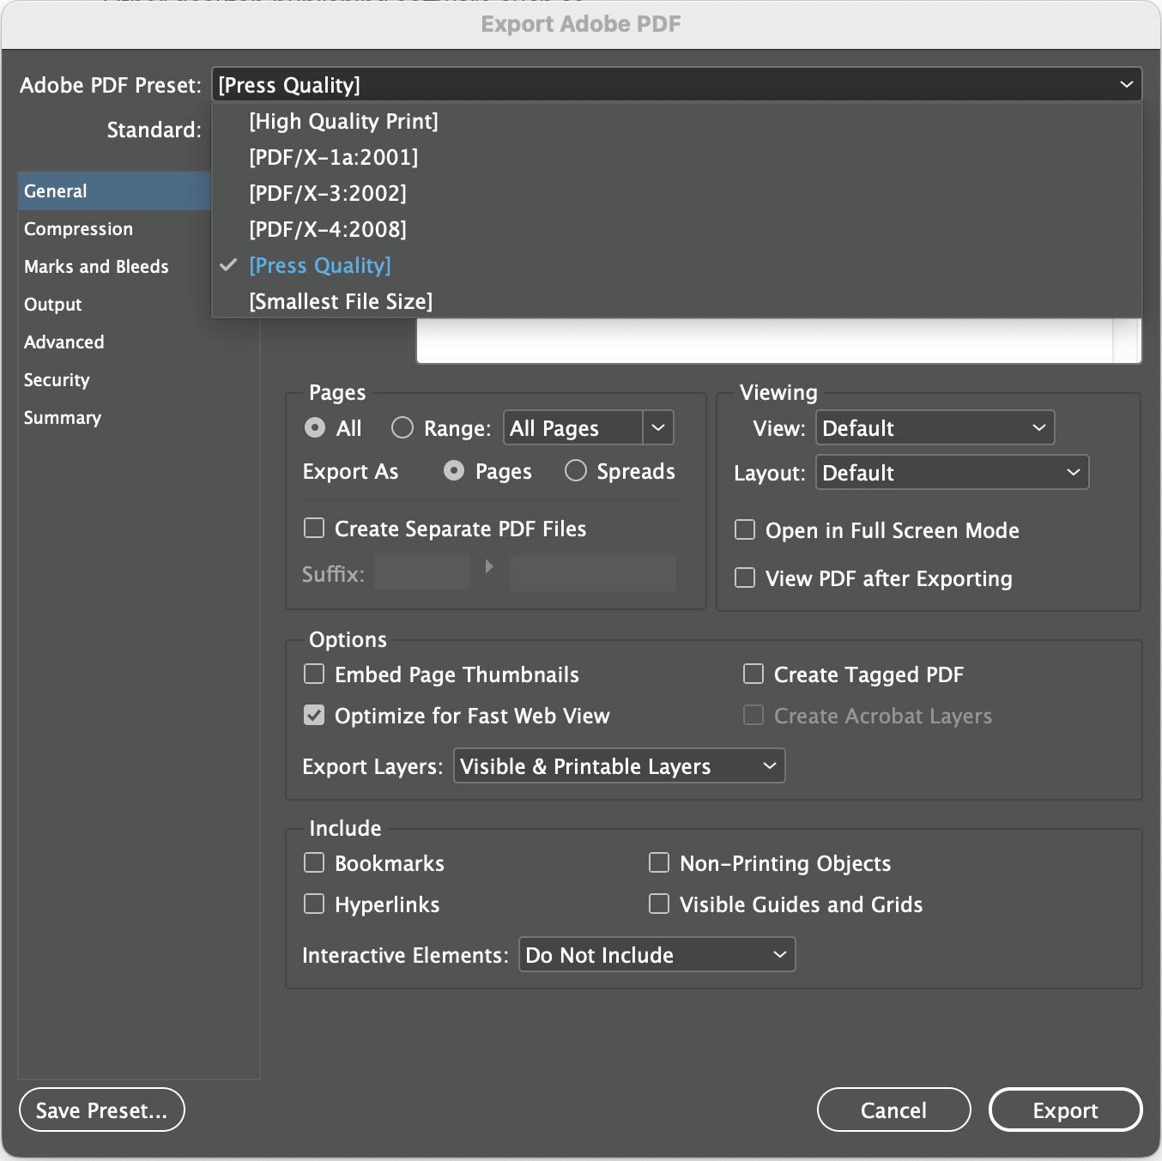Select the All pages radio button

pyautogui.click(x=315, y=427)
